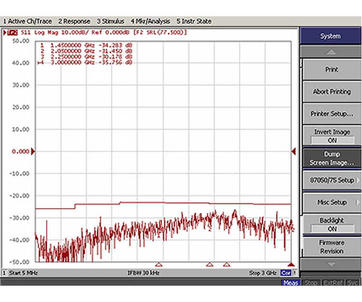Click left reference level triangle at 0.000
The width and height of the screenshot is (362, 302).
[x=33, y=152]
